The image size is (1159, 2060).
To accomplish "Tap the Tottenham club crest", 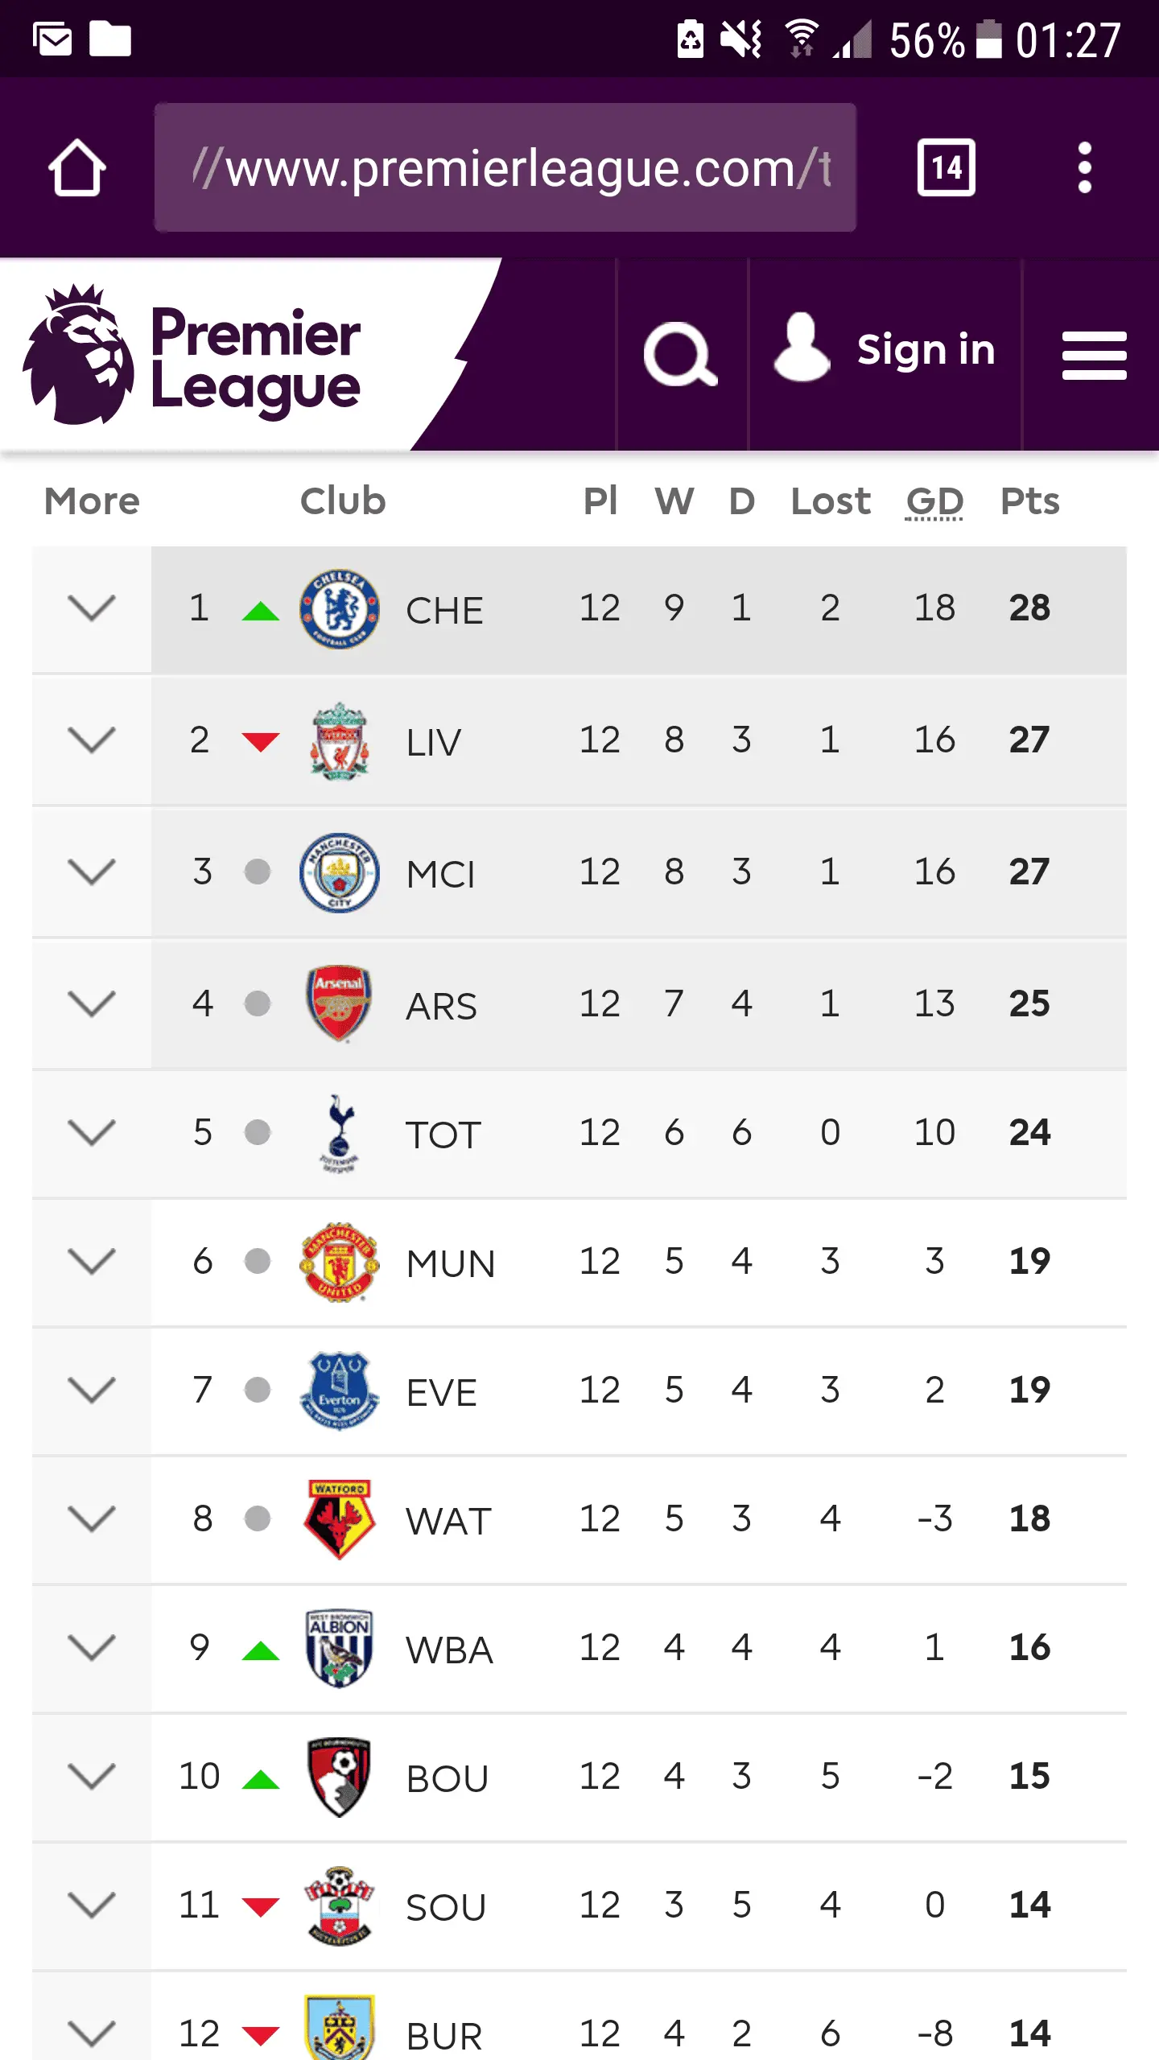I will [x=339, y=1132].
